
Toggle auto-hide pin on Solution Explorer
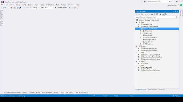click(x=176, y=11)
